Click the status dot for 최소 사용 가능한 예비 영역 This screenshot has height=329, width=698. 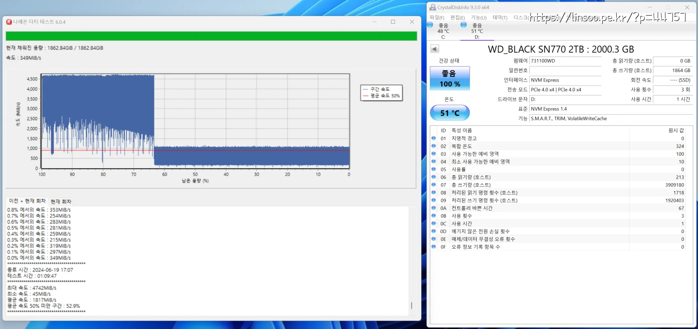434,162
